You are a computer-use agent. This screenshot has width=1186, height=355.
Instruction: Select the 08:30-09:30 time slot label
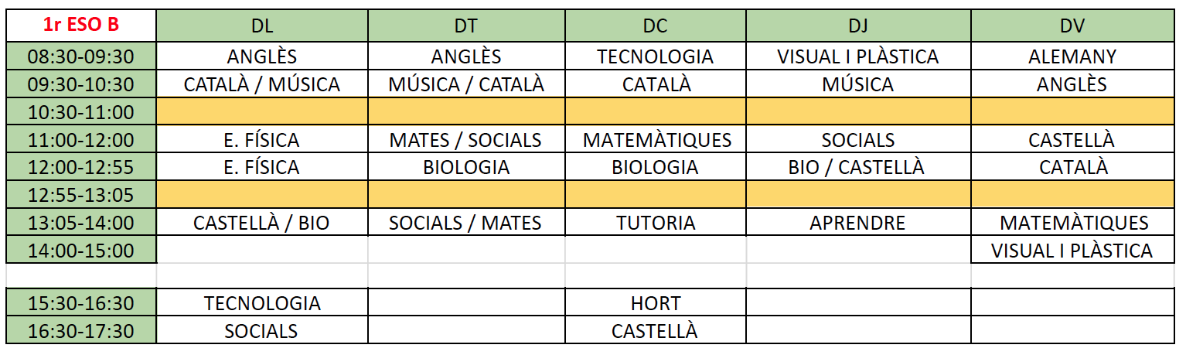[81, 56]
